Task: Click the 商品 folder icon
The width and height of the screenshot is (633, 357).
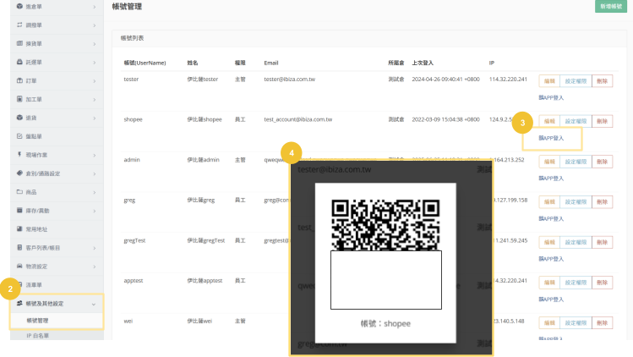Action: [x=19, y=192]
